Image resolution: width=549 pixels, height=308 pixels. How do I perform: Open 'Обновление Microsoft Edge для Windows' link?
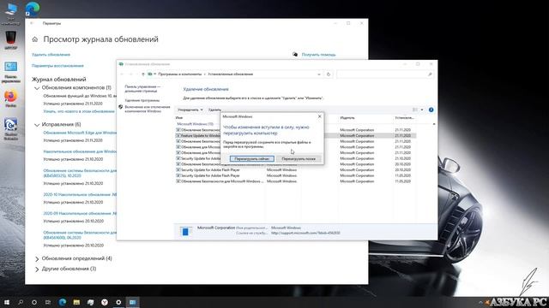pyautogui.click(x=80, y=133)
